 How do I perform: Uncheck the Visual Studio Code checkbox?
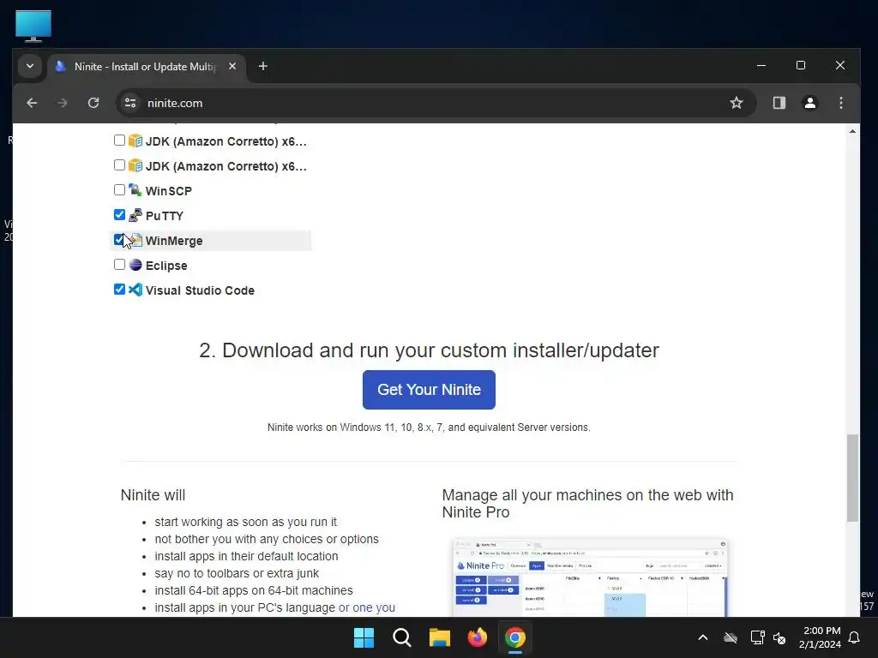(119, 290)
